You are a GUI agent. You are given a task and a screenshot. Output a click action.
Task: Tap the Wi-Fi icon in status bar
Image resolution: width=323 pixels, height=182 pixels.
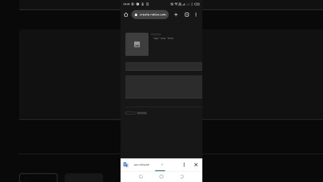point(176,4)
